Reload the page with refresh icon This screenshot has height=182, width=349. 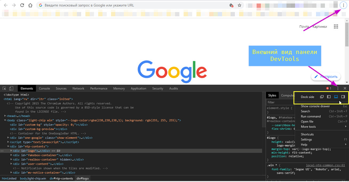[22, 5]
